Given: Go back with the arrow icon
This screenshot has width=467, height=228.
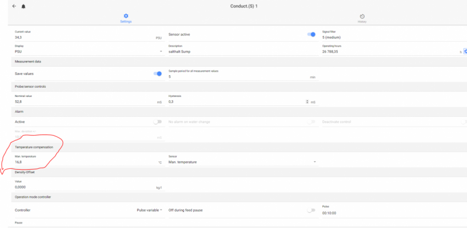Looking at the screenshot, I should coord(14,6).
